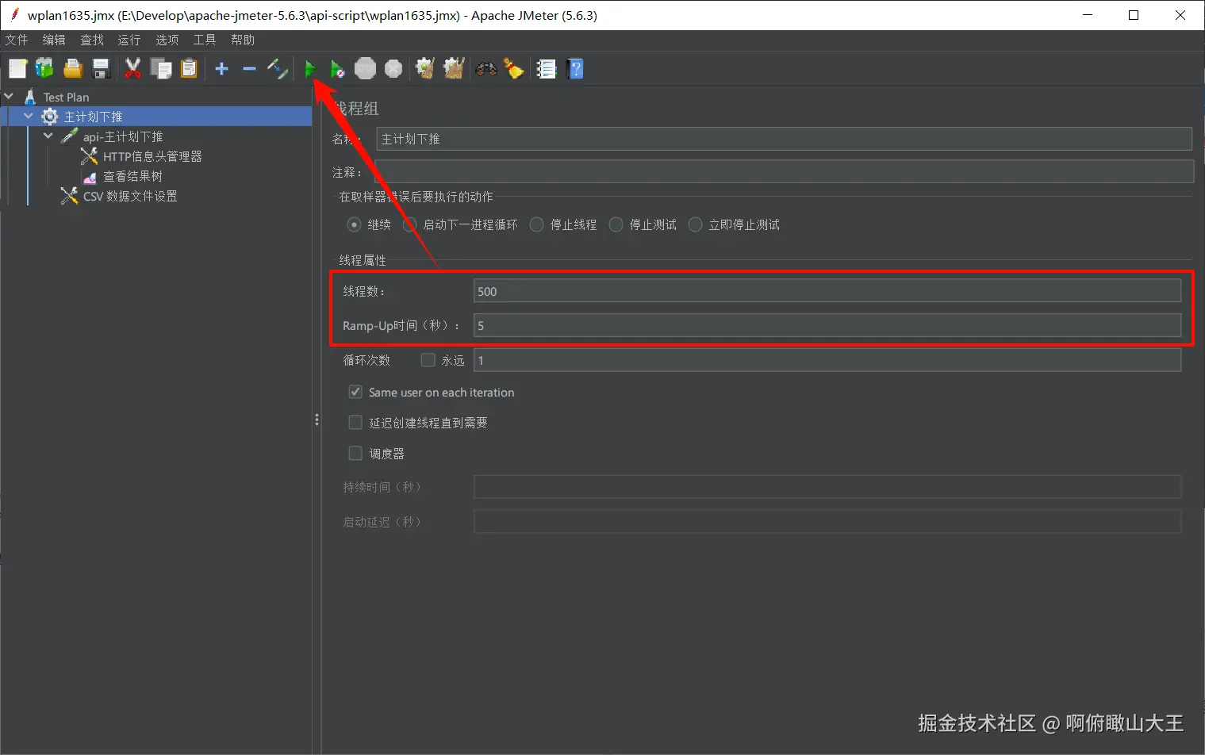Viewport: 1205px width, 755px height.
Task: Select api-主计划下推 sampler node
Action: pos(123,136)
